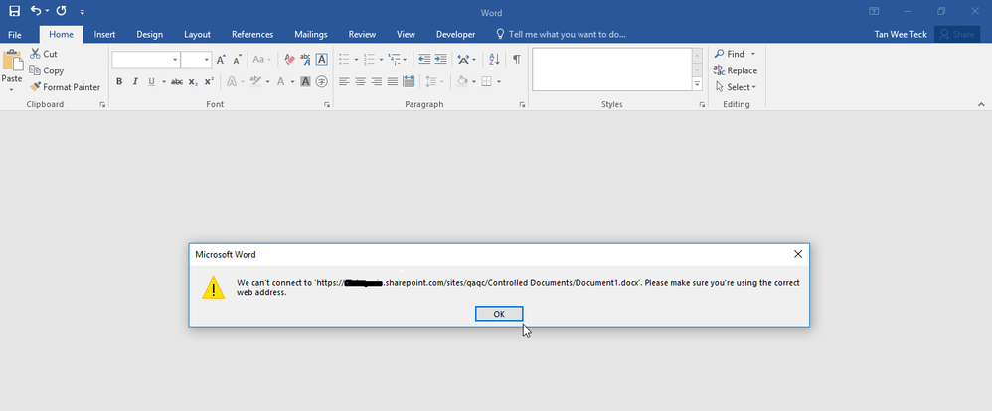Viewport: 992px width, 411px height.
Task: Open the Clipboard dialog launcher
Action: 102,105
